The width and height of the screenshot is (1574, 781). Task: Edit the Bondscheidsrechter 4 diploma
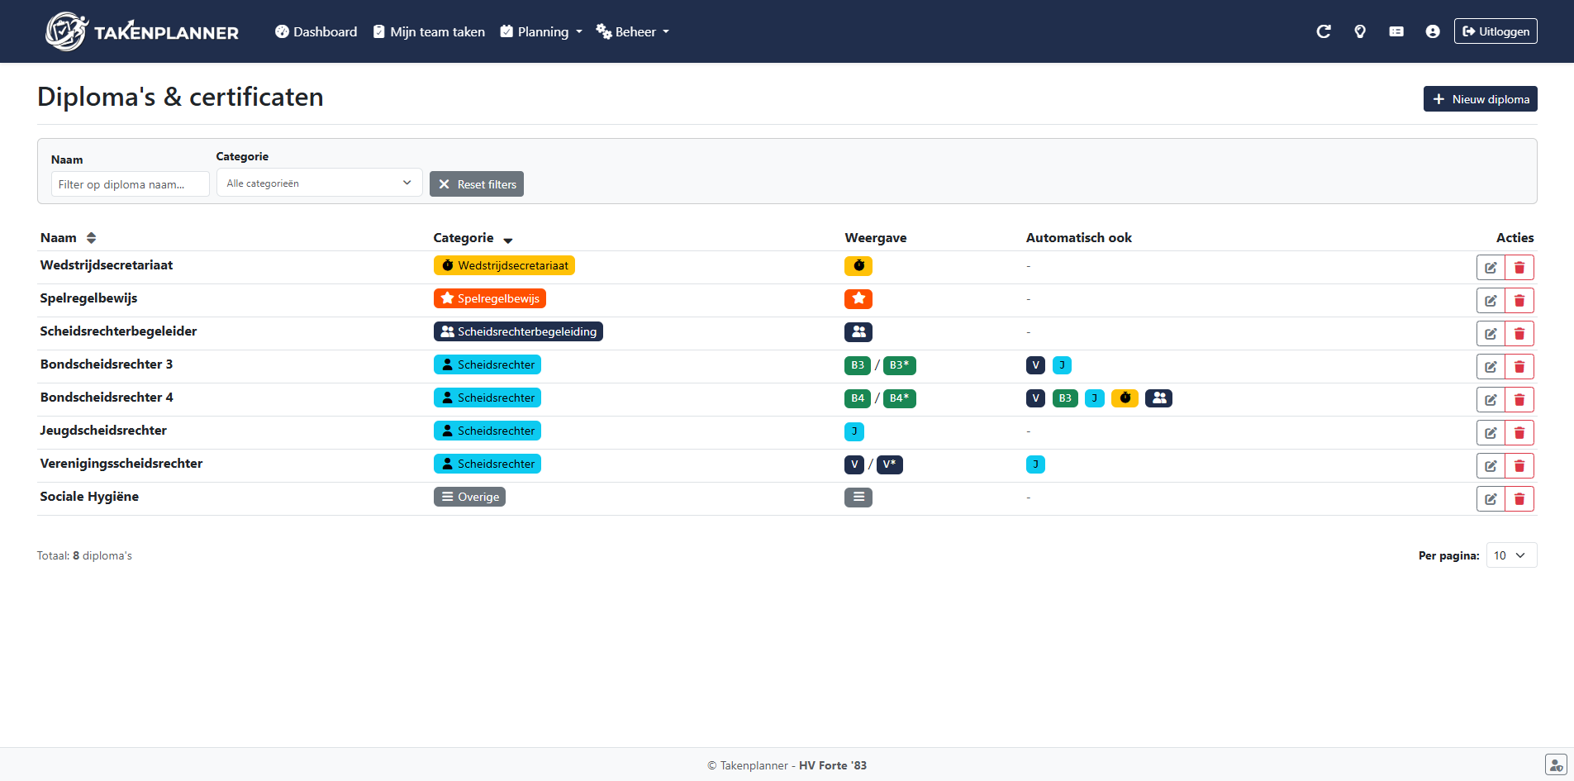pyautogui.click(x=1490, y=400)
